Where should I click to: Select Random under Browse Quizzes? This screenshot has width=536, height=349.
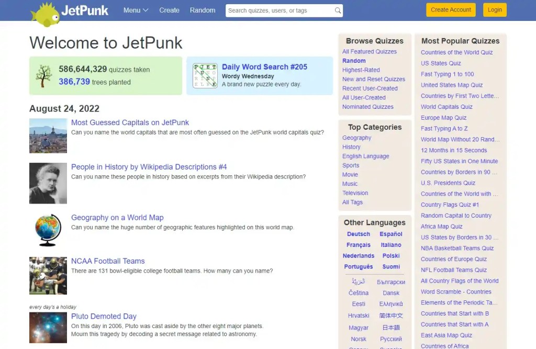click(x=354, y=61)
